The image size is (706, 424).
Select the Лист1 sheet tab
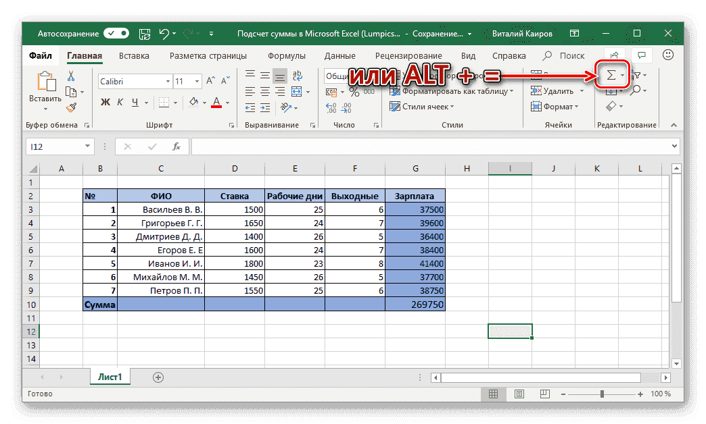[110, 377]
